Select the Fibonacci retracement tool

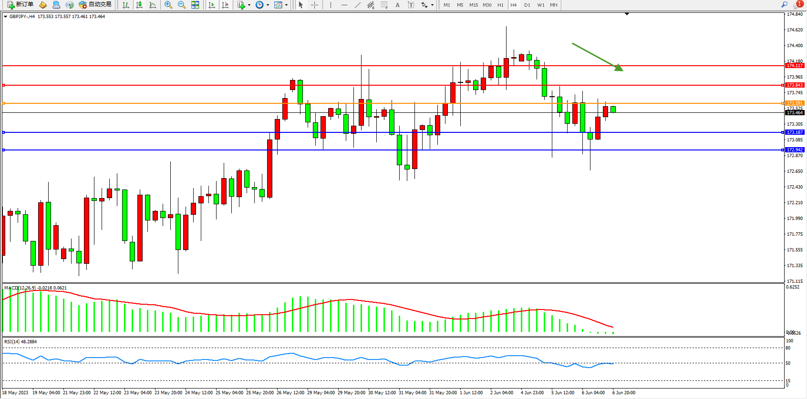(384, 5)
